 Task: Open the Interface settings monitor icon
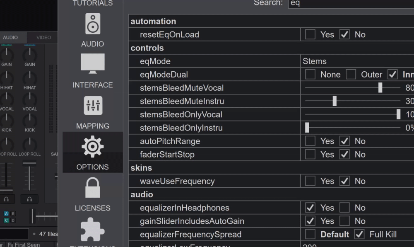coord(92,64)
